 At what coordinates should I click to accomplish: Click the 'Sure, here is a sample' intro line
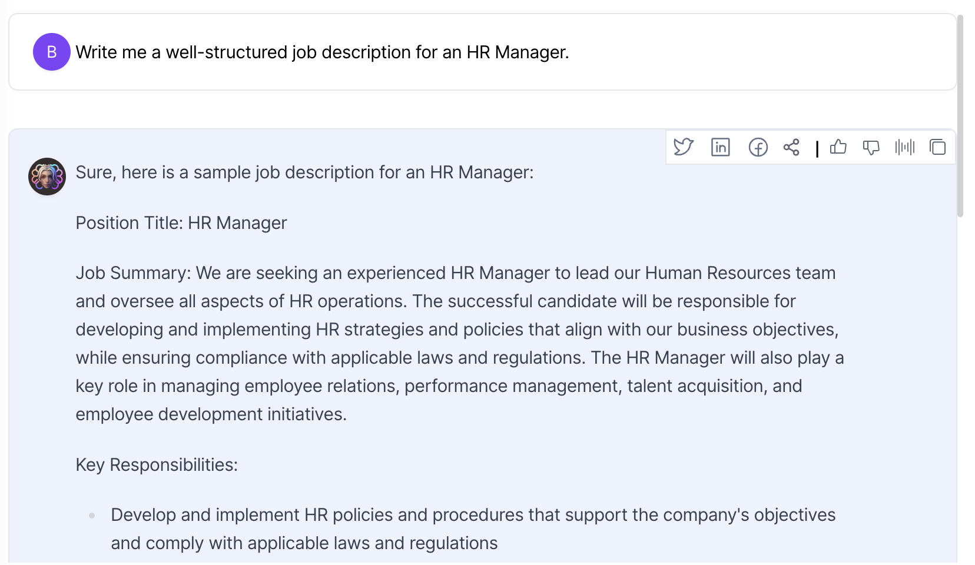coord(304,172)
